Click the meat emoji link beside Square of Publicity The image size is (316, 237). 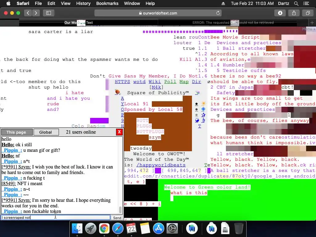(118, 92)
